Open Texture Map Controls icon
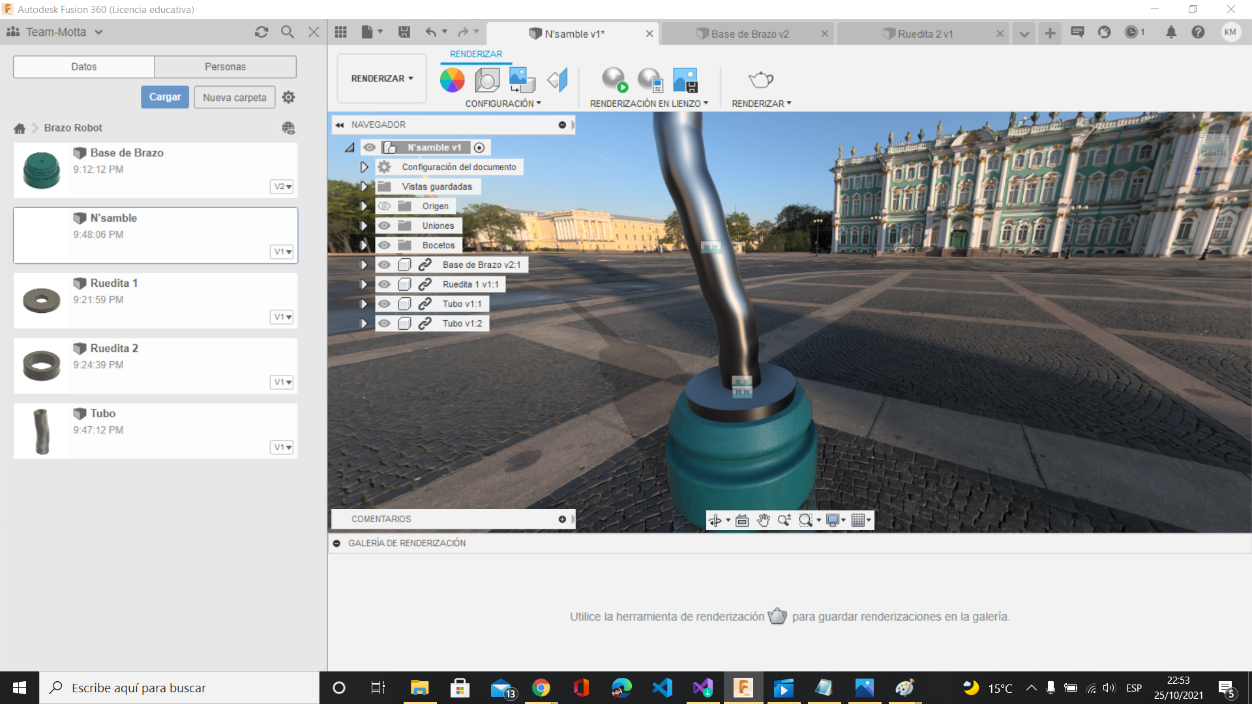Viewport: 1252px width, 704px height. (x=558, y=80)
